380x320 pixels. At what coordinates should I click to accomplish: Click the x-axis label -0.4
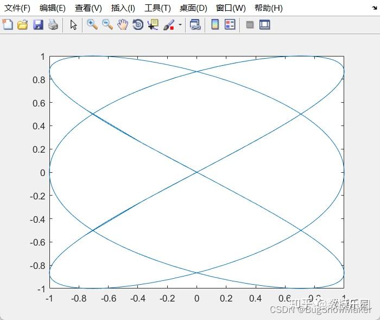[138, 298]
